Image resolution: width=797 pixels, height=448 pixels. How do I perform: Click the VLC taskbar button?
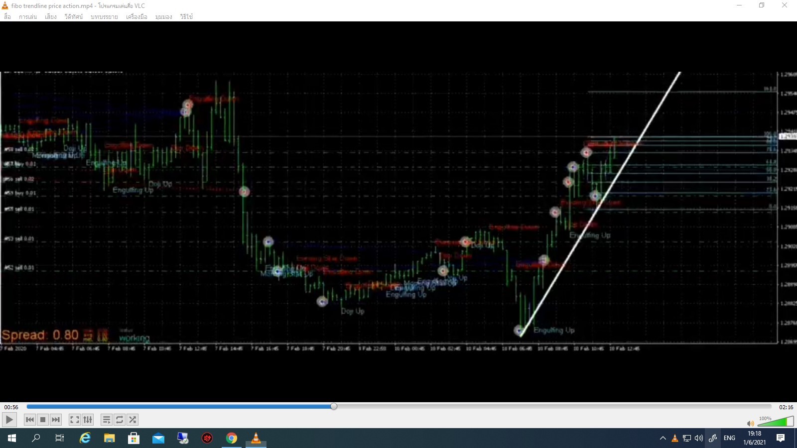click(256, 438)
